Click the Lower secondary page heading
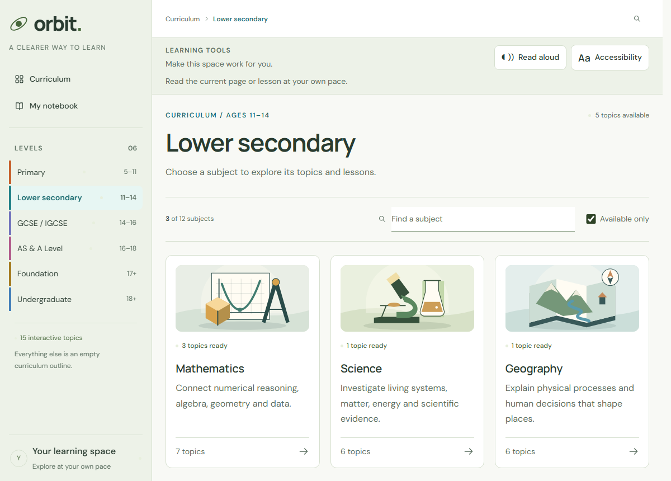The width and height of the screenshot is (671, 481). pos(261,143)
